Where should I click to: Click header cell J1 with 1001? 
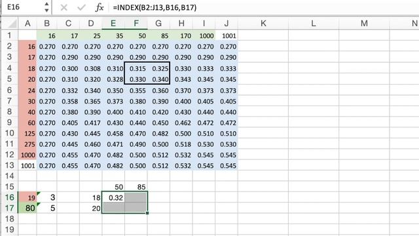point(227,35)
